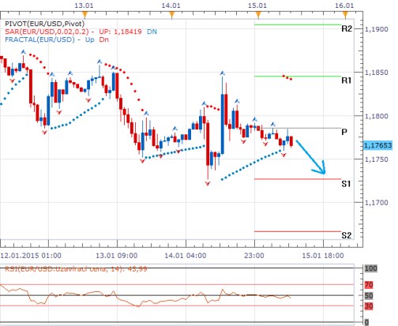Click the green R2 pivot line

click(x=298, y=24)
